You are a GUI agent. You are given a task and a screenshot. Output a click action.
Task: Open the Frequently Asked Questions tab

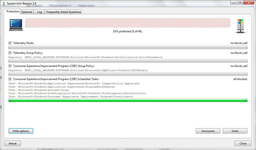(x=63, y=12)
